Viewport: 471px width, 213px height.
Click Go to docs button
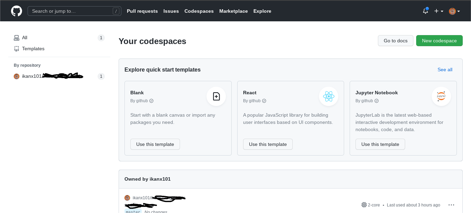[395, 41]
